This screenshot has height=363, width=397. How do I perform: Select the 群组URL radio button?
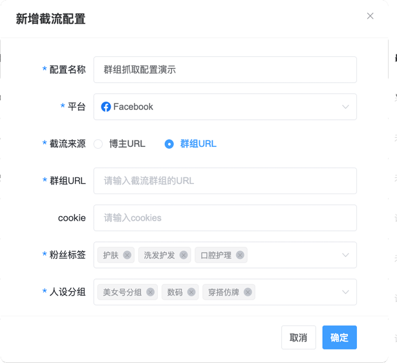[169, 144]
